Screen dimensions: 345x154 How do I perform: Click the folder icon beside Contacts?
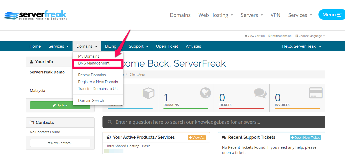pos(32,122)
